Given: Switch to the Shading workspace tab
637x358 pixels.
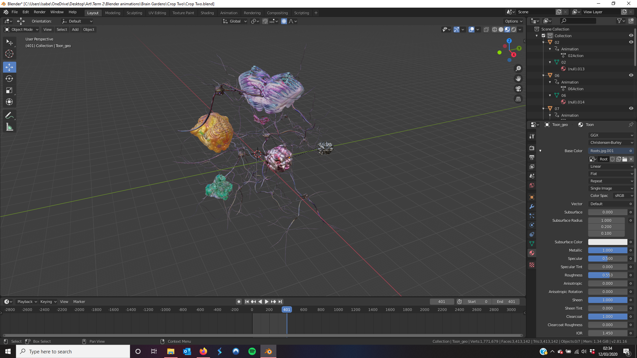Looking at the screenshot, I should click(207, 13).
